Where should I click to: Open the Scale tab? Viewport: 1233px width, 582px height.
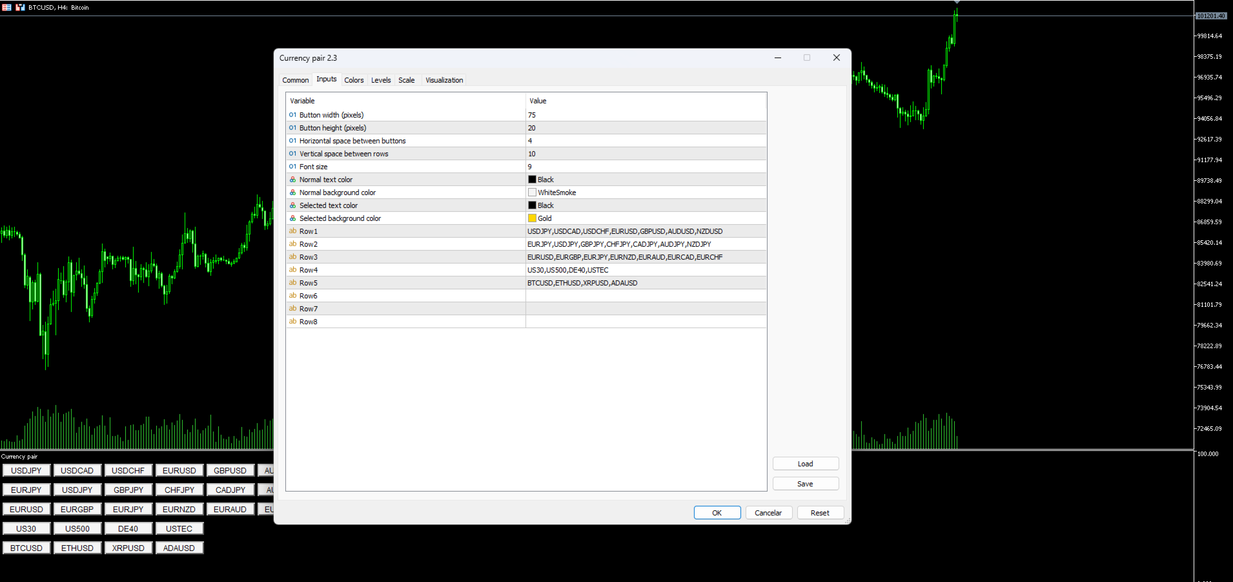[407, 80]
